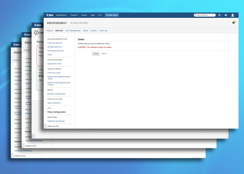
Task: Click the Search JIRA admin magnifier icon
Action: click(71, 23)
